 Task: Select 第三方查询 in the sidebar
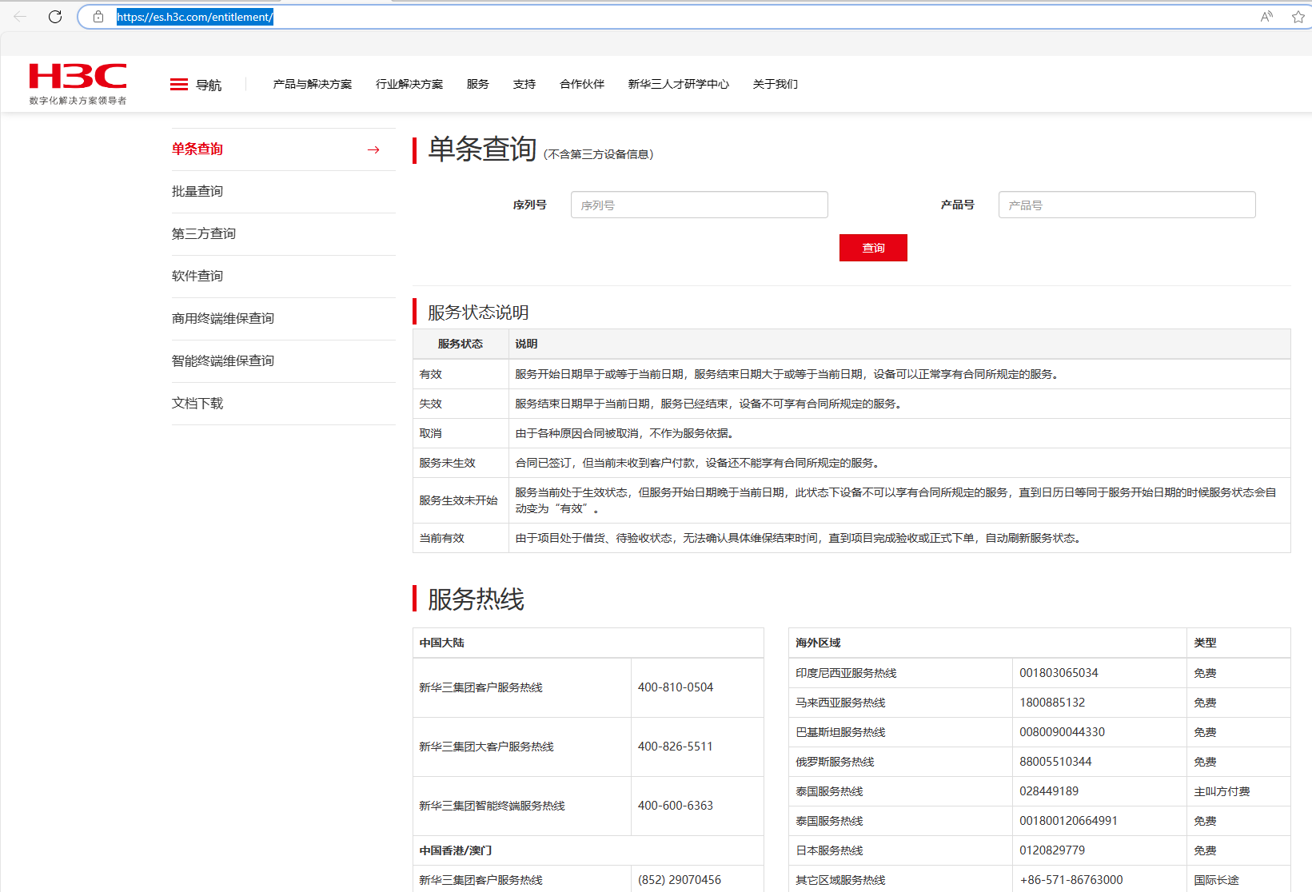pos(204,233)
